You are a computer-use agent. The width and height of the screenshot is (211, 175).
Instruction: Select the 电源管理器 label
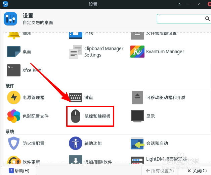[33, 98]
